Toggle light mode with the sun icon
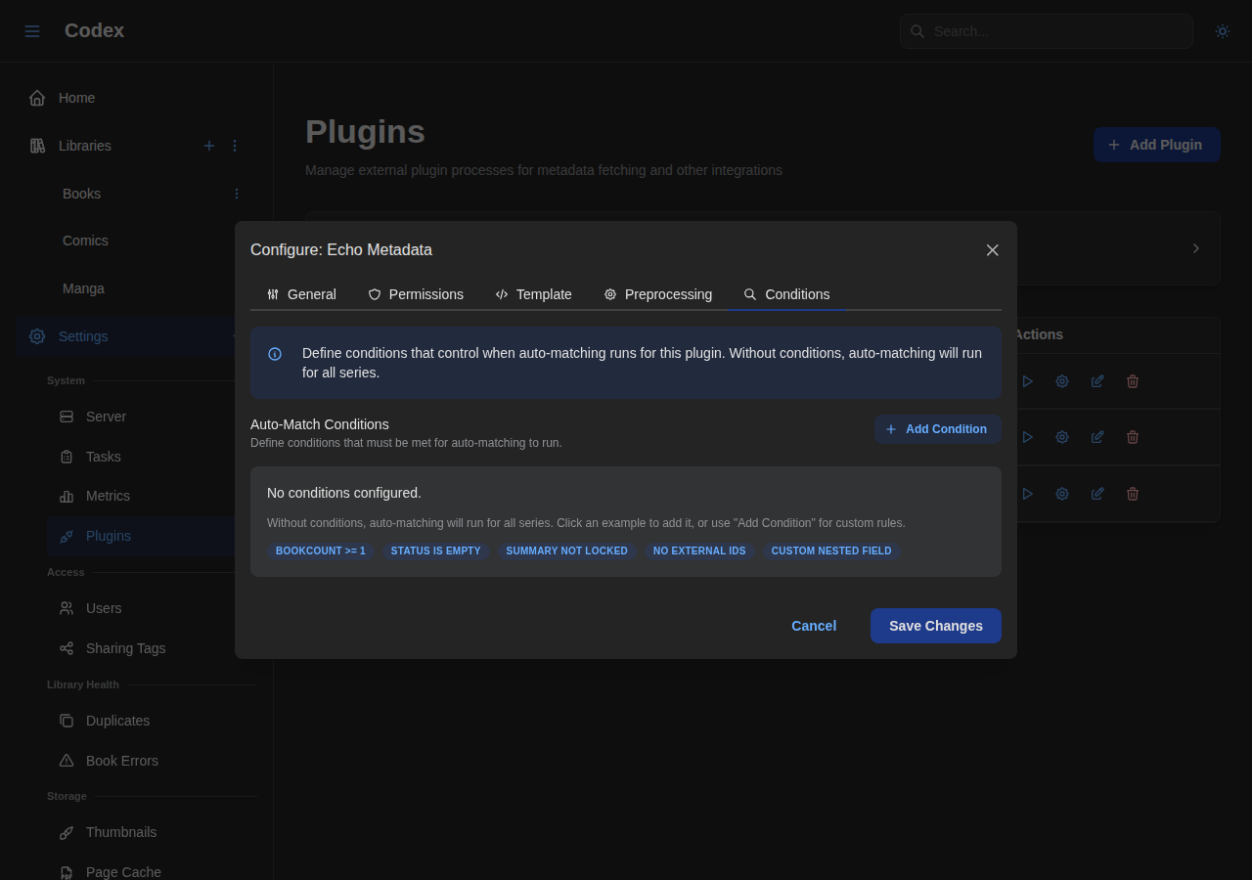This screenshot has width=1252, height=880. tap(1222, 30)
